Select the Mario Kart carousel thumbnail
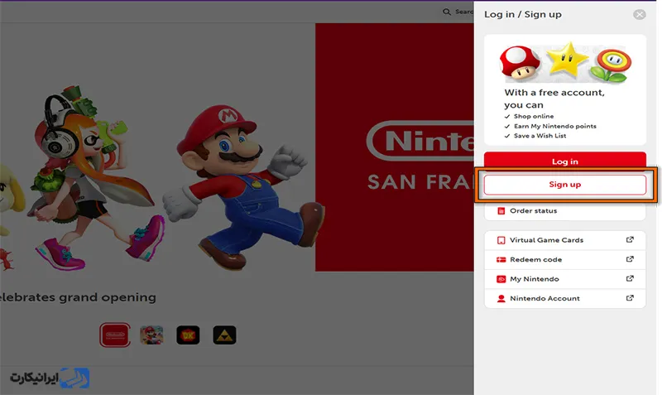 point(151,335)
